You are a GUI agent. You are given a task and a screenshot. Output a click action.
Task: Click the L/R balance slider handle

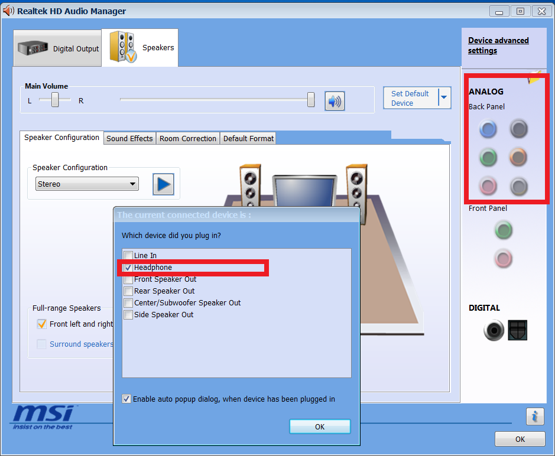pyautogui.click(x=55, y=99)
